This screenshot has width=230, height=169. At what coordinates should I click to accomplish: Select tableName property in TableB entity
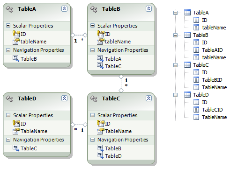click(118, 42)
